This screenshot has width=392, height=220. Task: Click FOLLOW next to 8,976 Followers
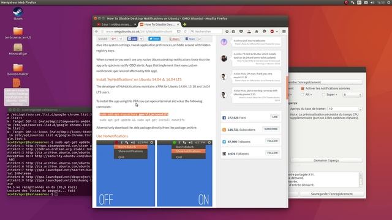(x=272, y=153)
